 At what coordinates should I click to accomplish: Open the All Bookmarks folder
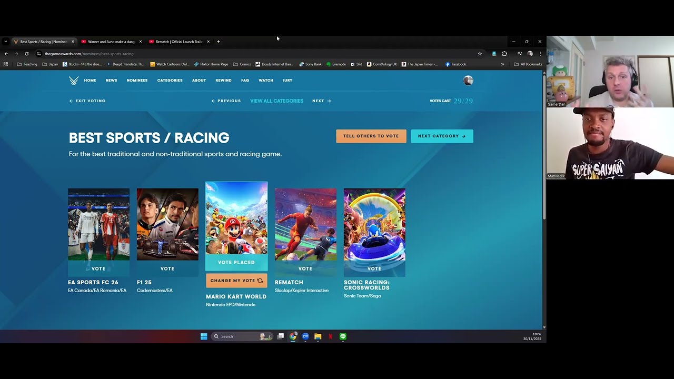528,64
